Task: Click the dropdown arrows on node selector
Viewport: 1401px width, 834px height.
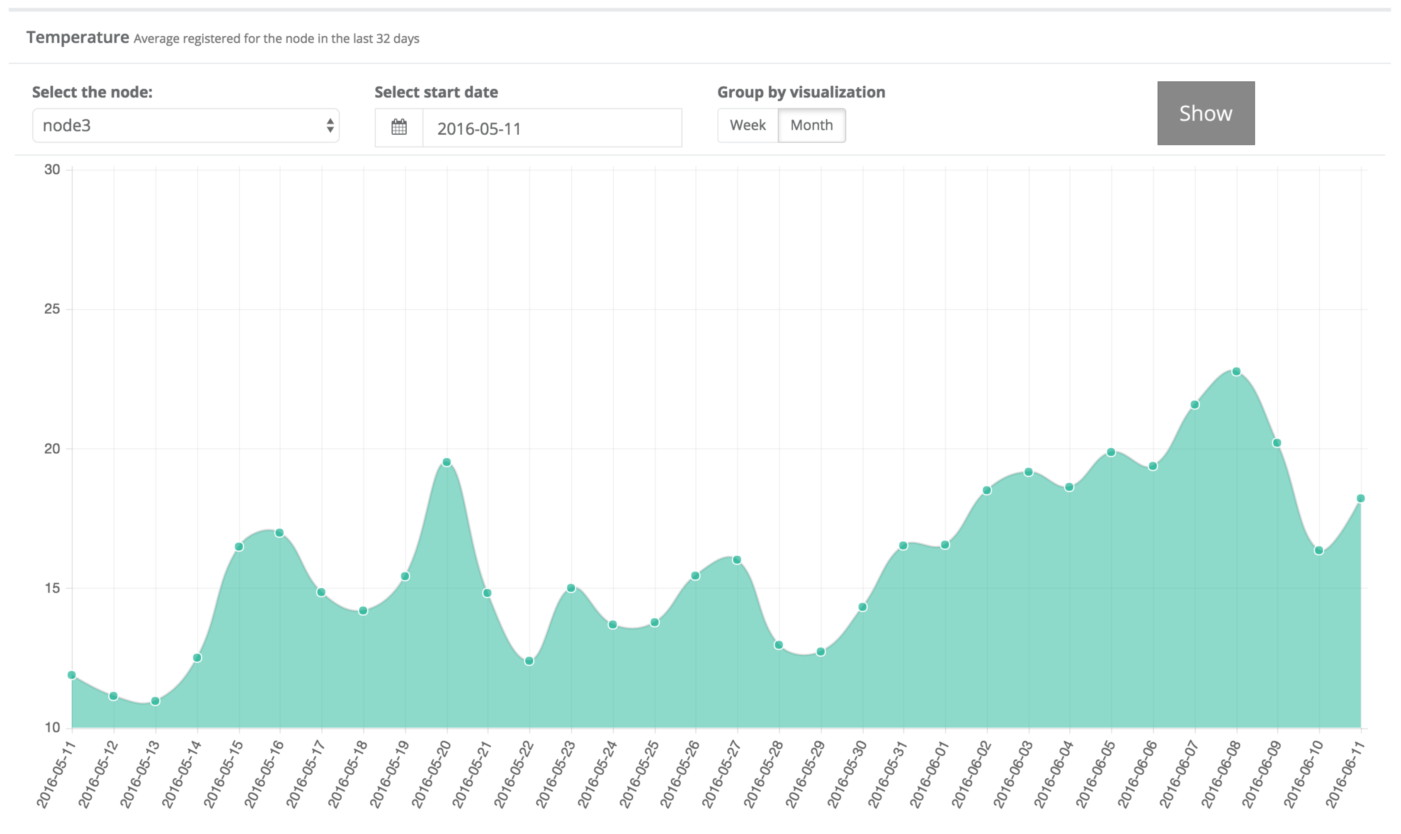Action: pyautogui.click(x=330, y=125)
